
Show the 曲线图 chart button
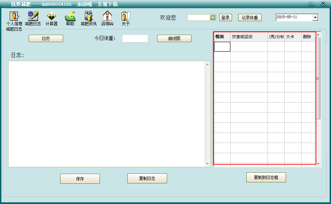(174, 38)
